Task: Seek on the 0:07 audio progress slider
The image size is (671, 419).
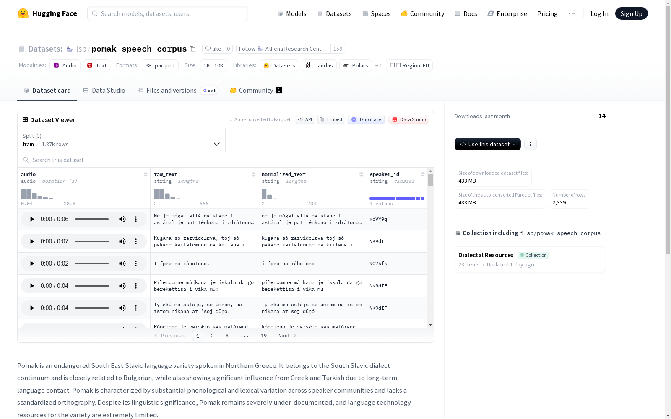Action: tap(92, 241)
